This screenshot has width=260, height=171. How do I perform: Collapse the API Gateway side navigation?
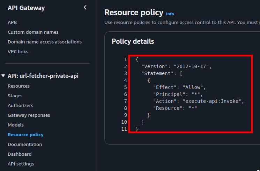pyautogui.click(x=85, y=7)
